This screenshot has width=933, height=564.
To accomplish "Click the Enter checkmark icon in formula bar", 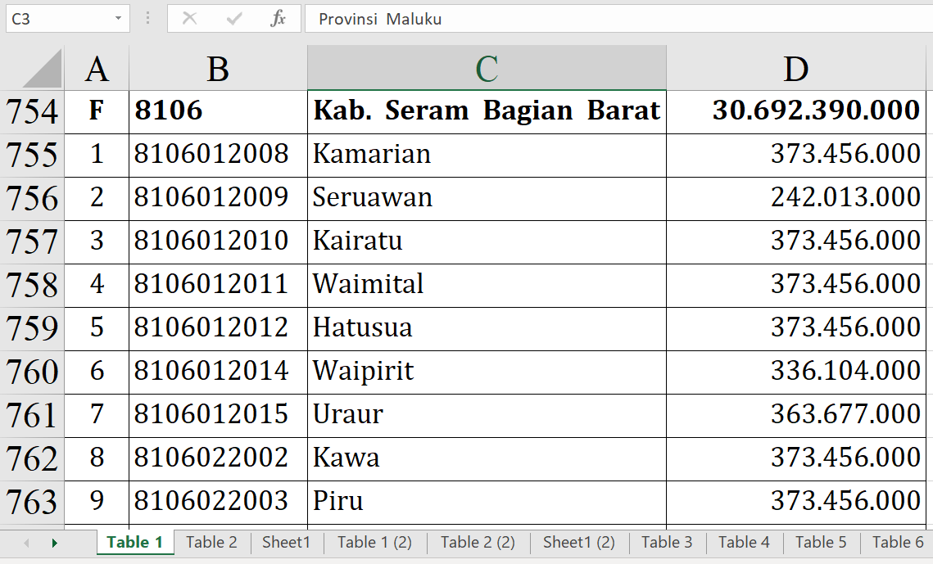I will (x=234, y=19).
